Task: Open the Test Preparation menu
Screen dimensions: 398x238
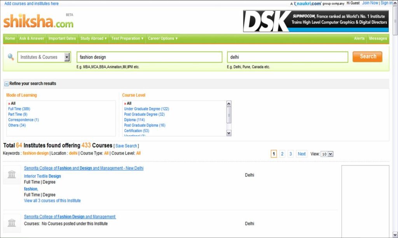Action: [127, 39]
